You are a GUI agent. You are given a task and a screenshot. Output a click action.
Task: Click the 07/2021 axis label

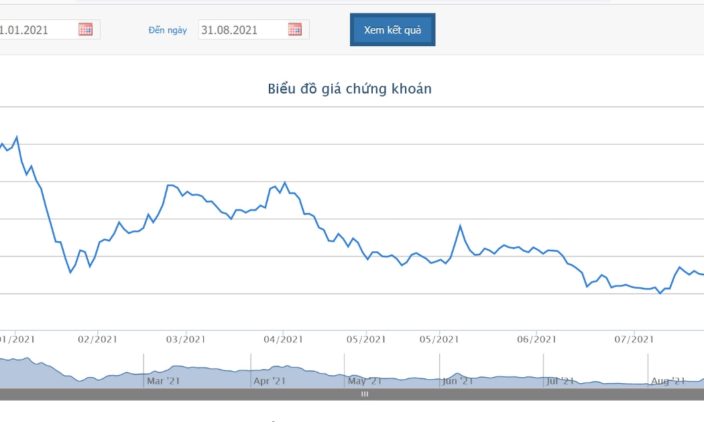coord(634,340)
